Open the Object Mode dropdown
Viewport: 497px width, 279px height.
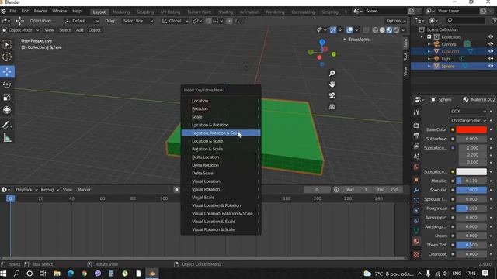click(x=20, y=30)
